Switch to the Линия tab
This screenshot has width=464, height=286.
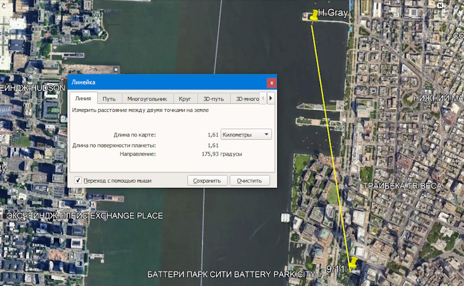[83, 98]
